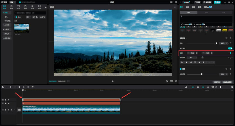Switch to the Digital Human tab
Viewport: 235px width, 126px height.
(208, 7)
